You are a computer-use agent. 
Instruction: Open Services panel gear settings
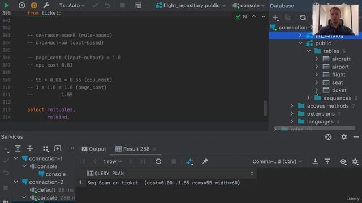point(344,137)
